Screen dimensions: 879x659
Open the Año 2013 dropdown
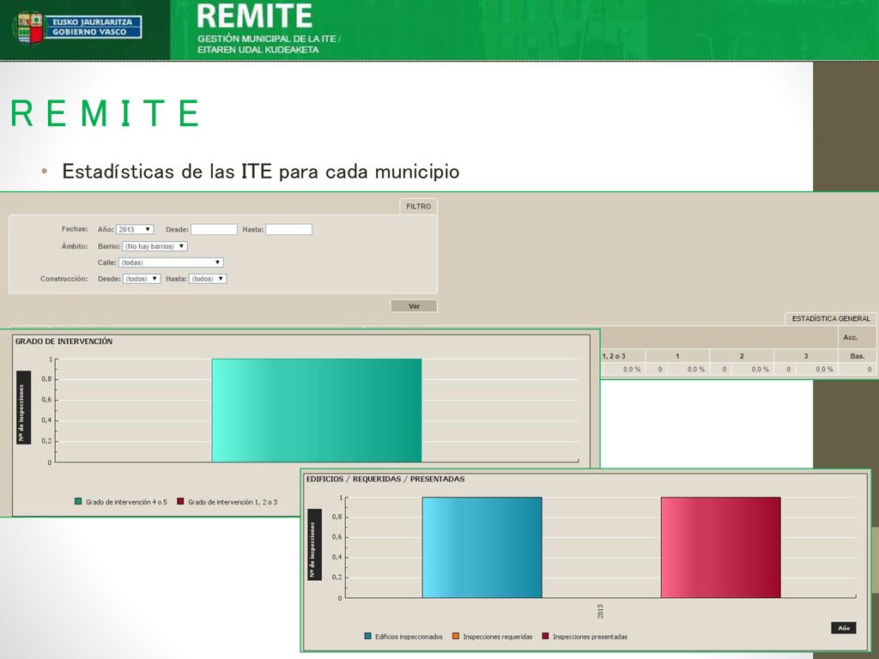tap(135, 229)
